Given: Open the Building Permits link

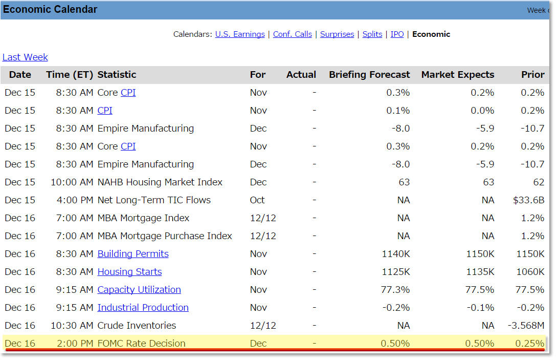Looking at the screenshot, I should [x=133, y=253].
